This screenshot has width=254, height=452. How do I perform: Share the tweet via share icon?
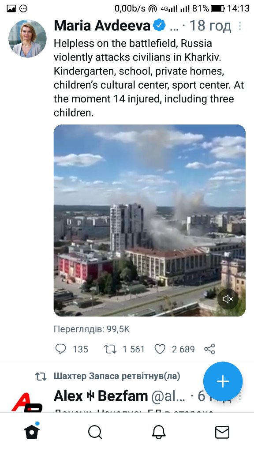209,349
